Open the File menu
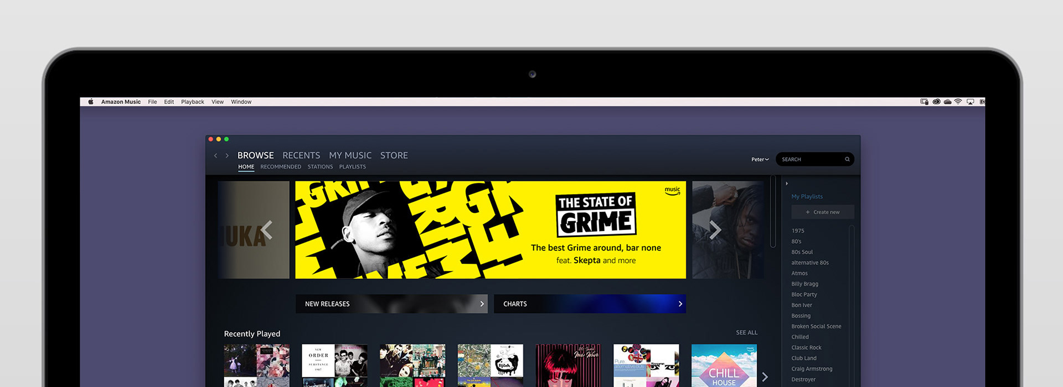Viewport: 1063px width, 387px height. tap(152, 102)
